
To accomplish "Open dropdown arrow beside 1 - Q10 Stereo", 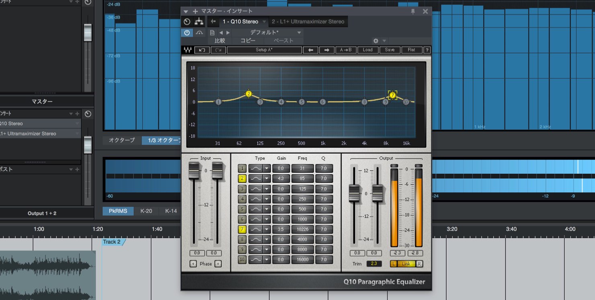I will 264,22.
